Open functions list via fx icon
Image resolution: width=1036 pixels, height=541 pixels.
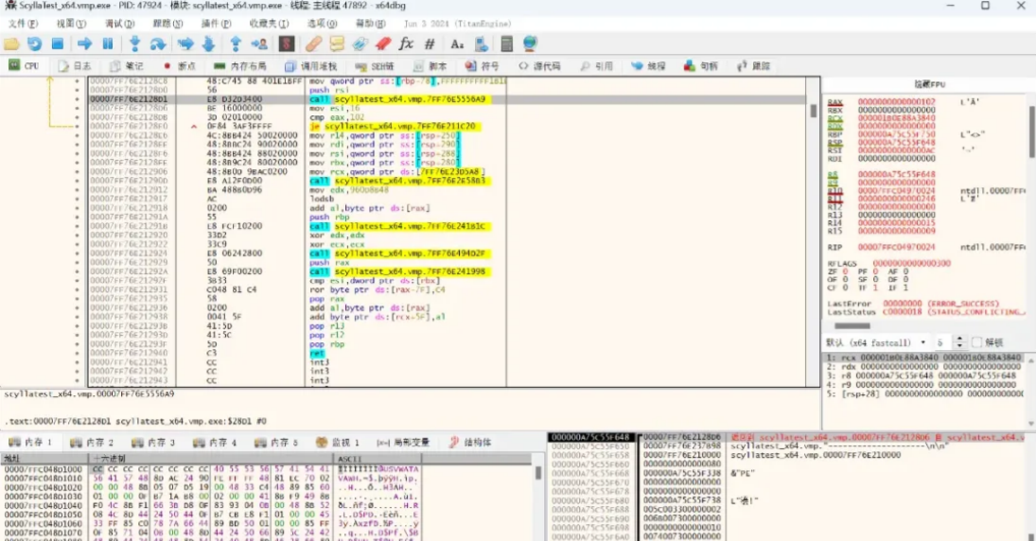(x=406, y=44)
